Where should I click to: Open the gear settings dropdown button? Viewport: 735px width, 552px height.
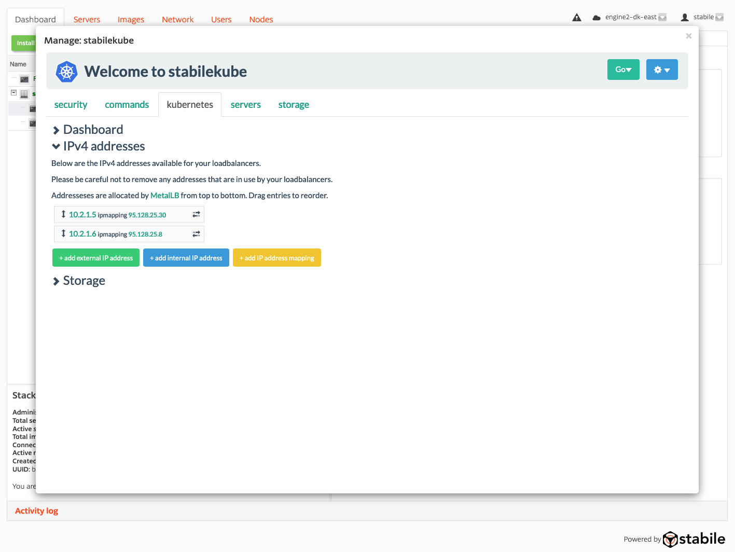662,70
